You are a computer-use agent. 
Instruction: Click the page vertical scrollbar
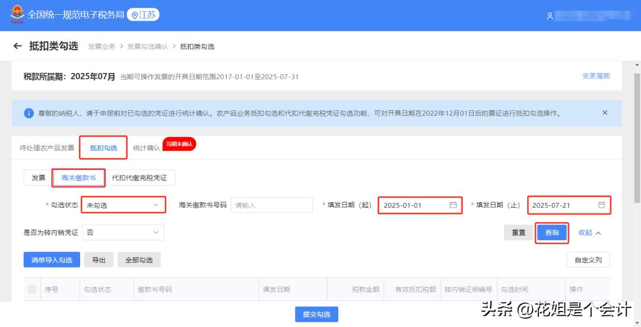(637, 137)
